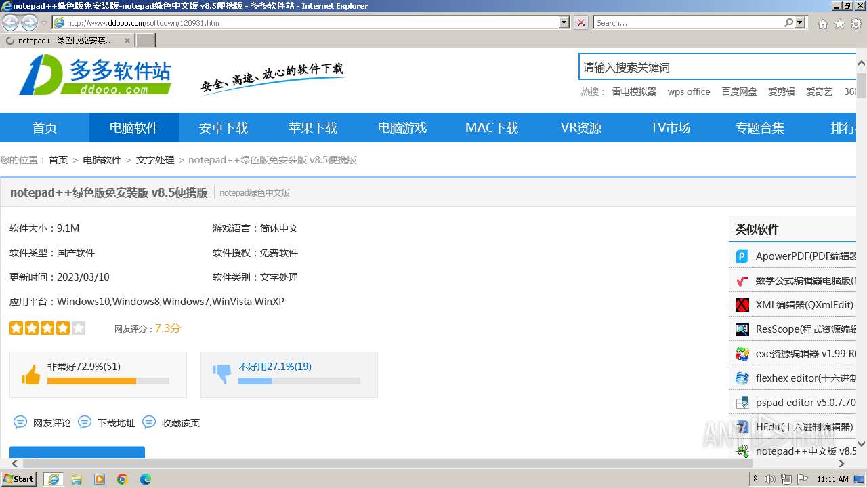This screenshot has width=867, height=488.
Task: Click the ApowerPDF app icon
Action: [742, 256]
